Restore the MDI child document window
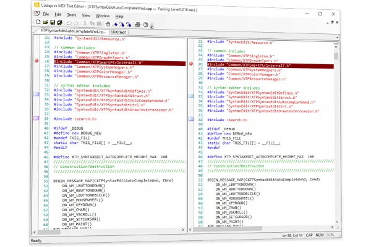Screen dimensions: 371x247 (332, 22)
